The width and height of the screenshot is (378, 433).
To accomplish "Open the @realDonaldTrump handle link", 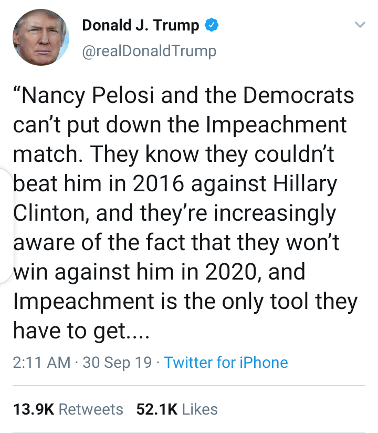I will [x=149, y=50].
